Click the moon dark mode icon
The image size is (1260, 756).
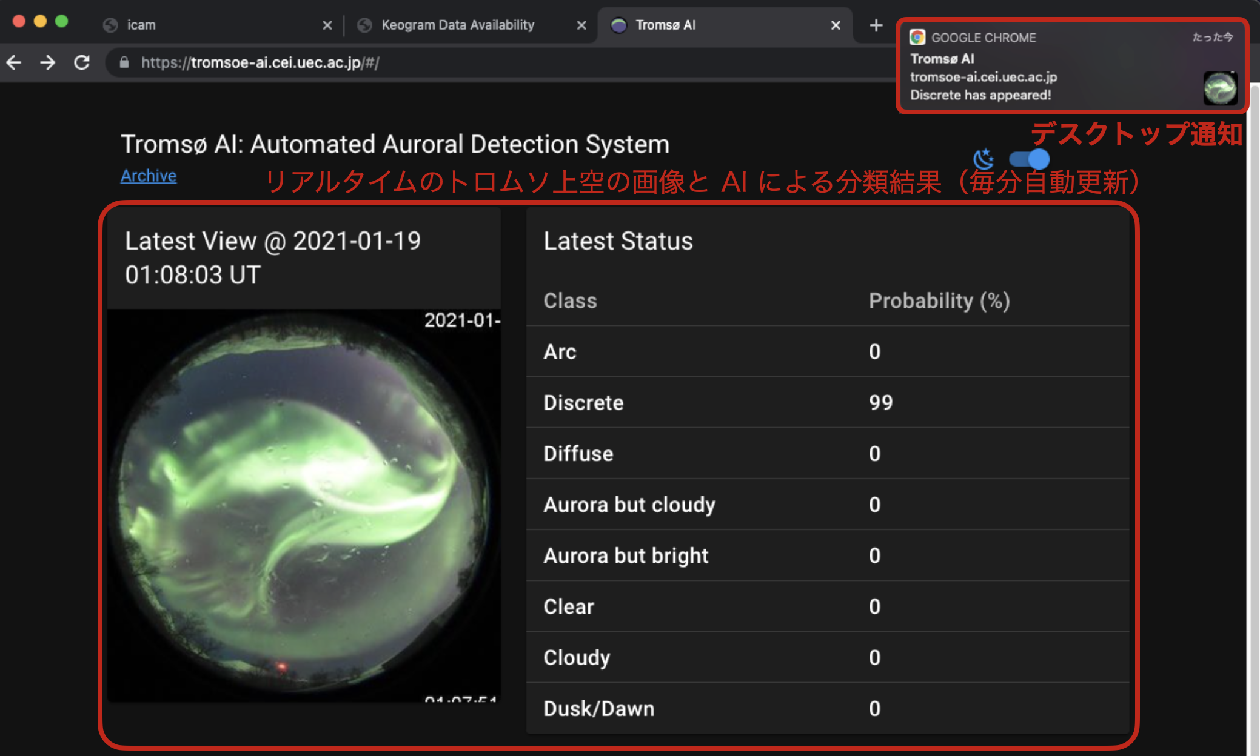tap(984, 159)
